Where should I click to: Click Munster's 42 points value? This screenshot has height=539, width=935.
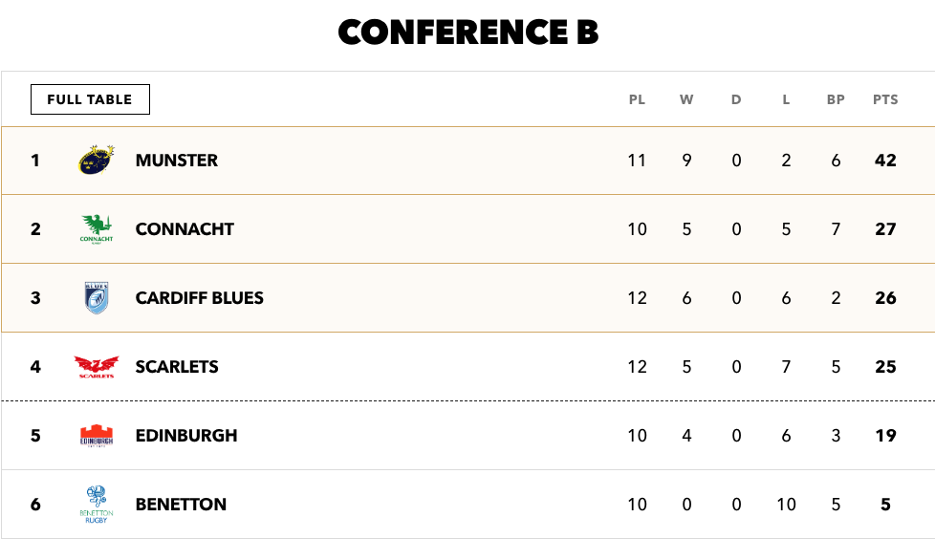pos(885,161)
